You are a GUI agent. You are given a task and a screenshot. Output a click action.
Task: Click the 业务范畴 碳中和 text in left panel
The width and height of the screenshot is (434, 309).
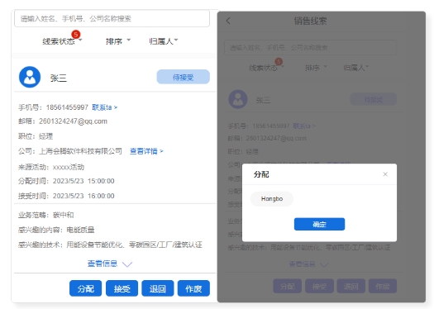(46, 215)
